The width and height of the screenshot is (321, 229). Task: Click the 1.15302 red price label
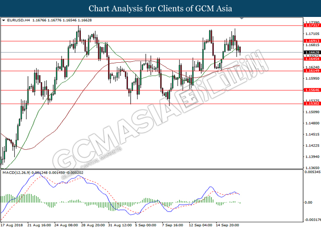[312, 104]
